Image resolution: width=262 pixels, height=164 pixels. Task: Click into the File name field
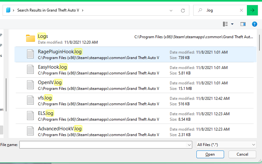click(x=103, y=145)
